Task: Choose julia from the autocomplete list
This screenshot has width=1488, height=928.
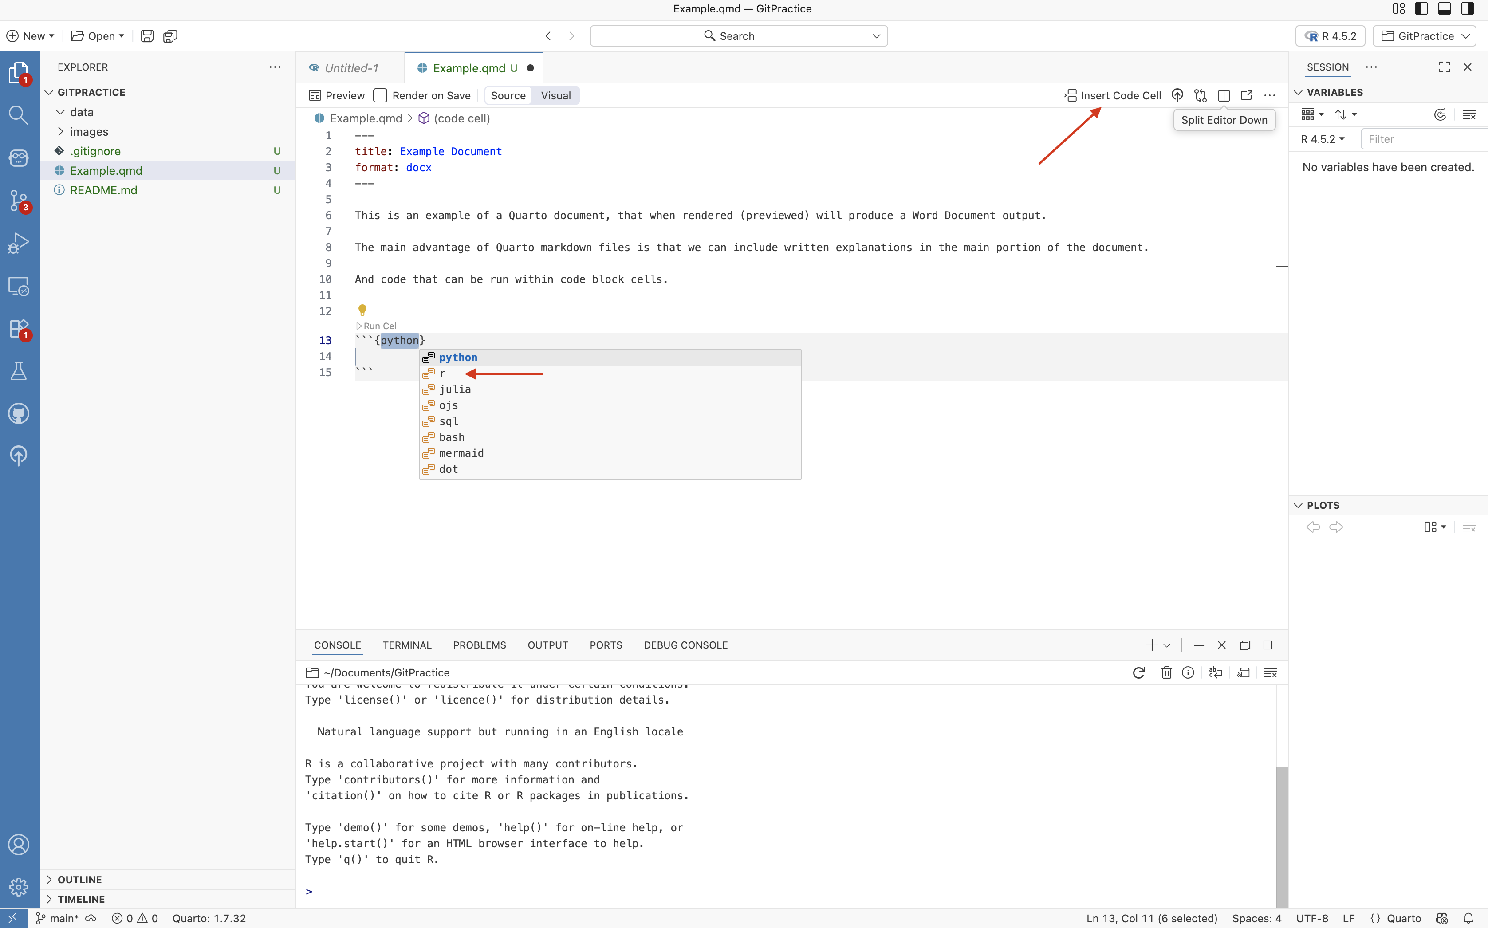Action: pyautogui.click(x=455, y=389)
